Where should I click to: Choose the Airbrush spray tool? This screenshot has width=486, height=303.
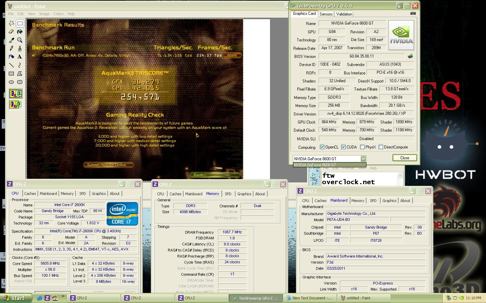tap(11, 57)
